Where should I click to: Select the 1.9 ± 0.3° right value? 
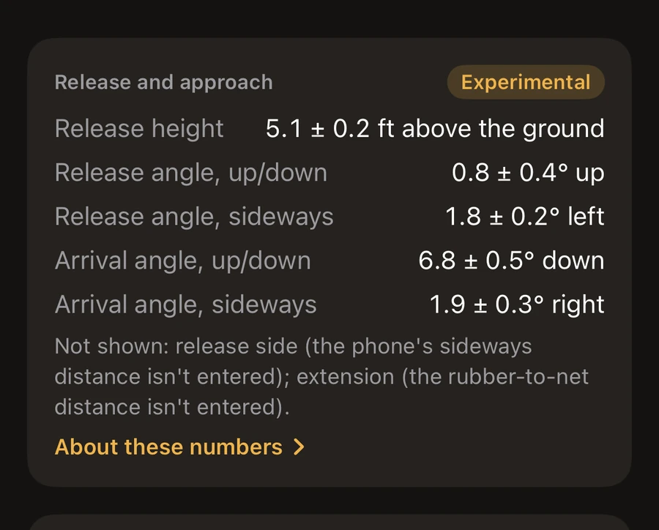517,305
